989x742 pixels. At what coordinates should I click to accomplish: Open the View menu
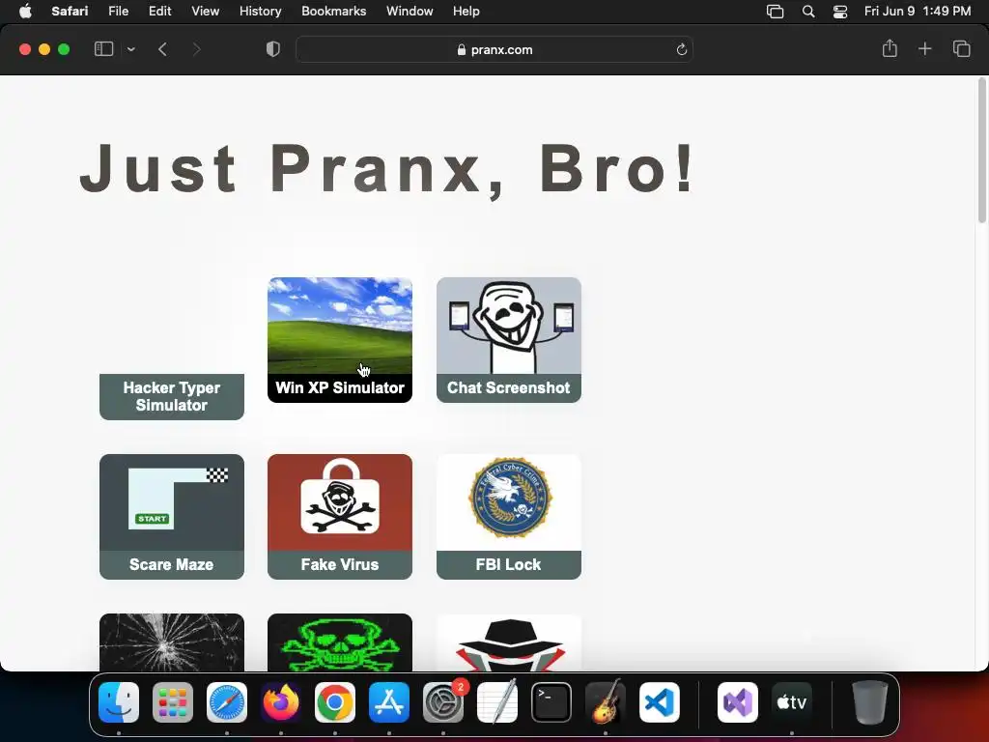[205, 12]
